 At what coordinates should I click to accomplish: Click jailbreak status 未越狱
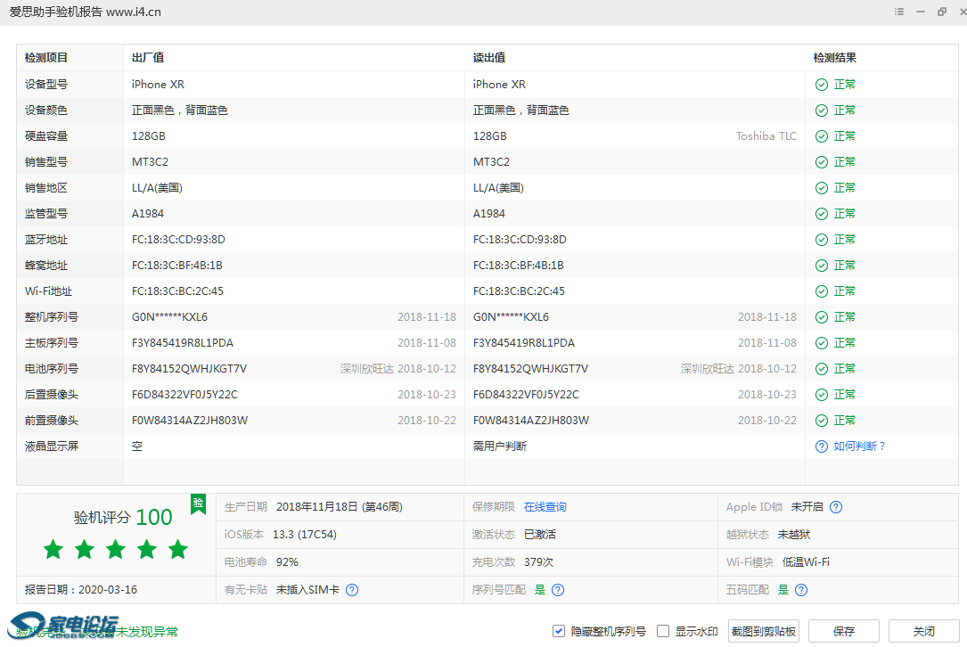tap(794, 535)
